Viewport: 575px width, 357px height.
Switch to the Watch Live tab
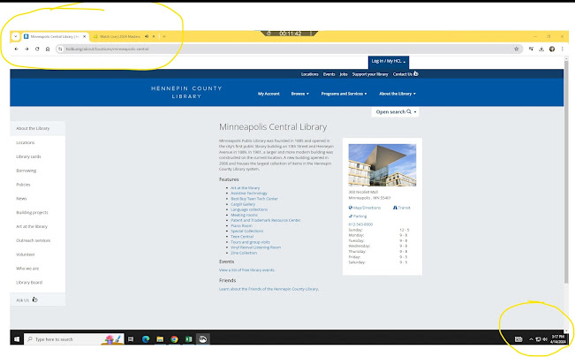(120, 36)
